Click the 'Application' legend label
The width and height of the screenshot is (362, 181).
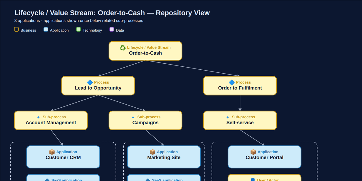click(59, 30)
